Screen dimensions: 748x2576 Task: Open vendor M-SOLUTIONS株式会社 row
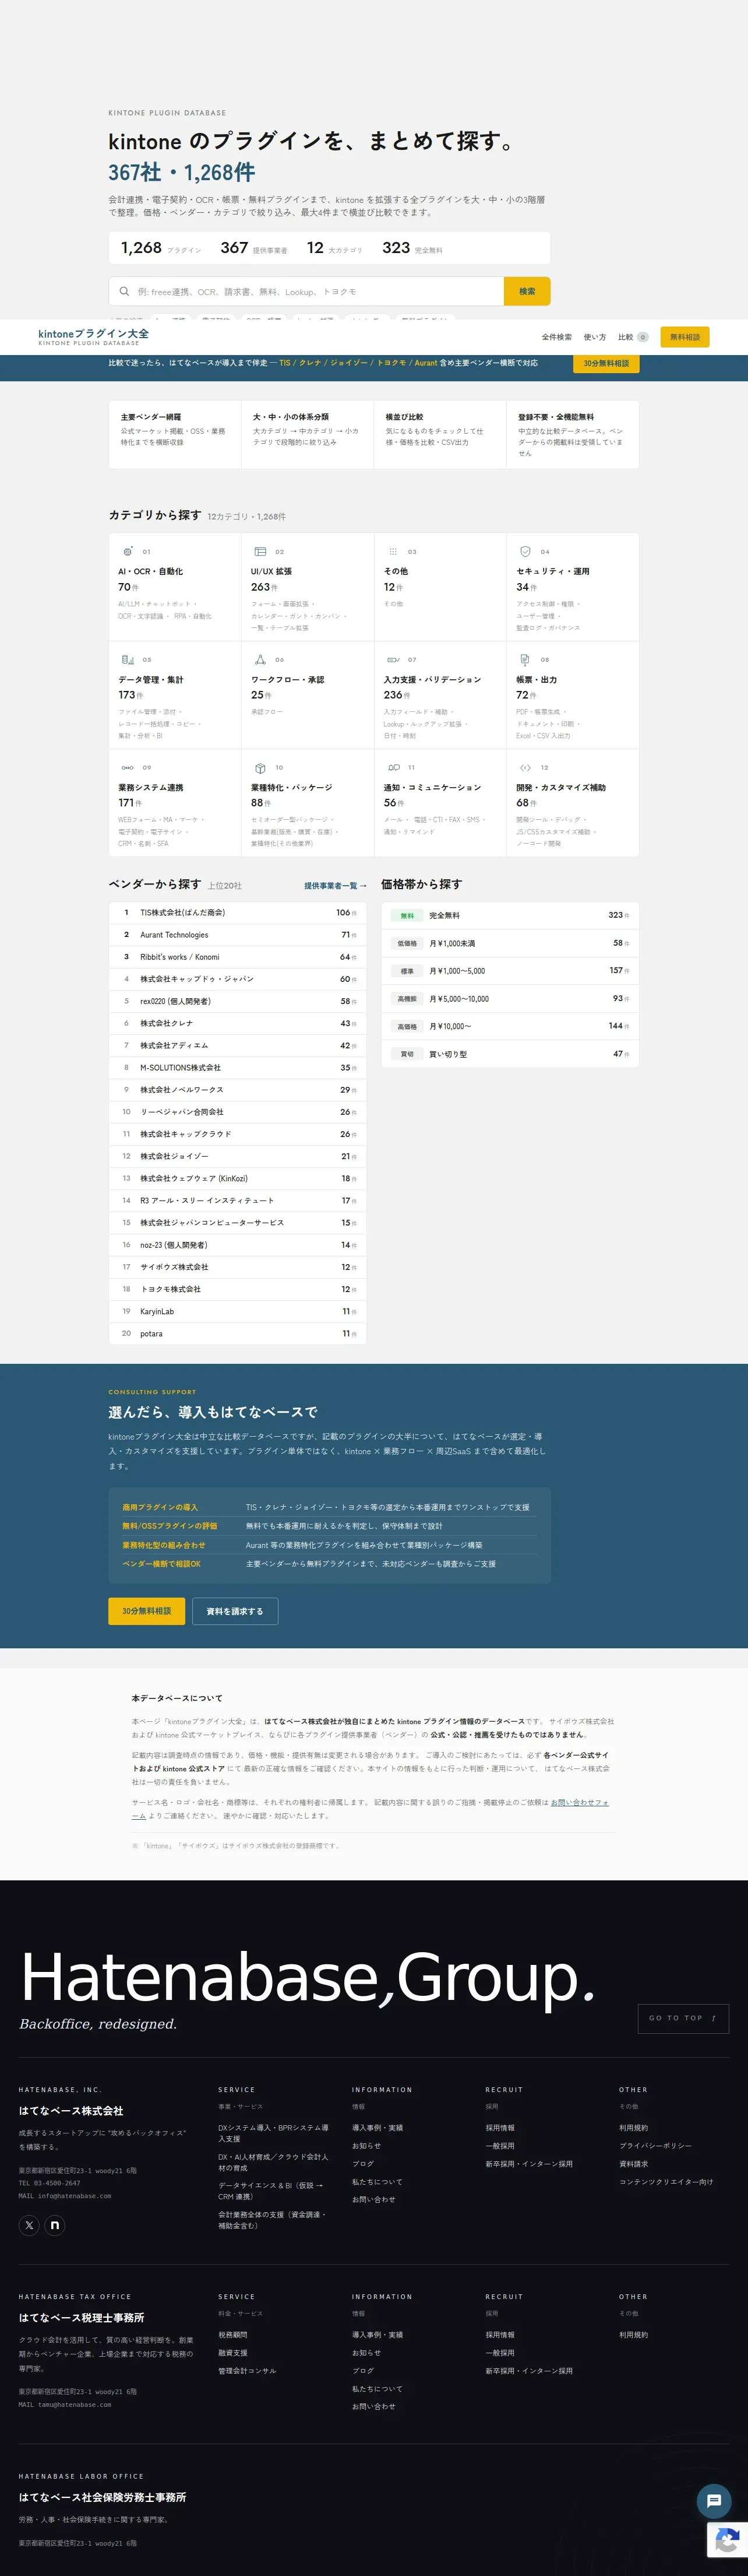click(x=238, y=1068)
